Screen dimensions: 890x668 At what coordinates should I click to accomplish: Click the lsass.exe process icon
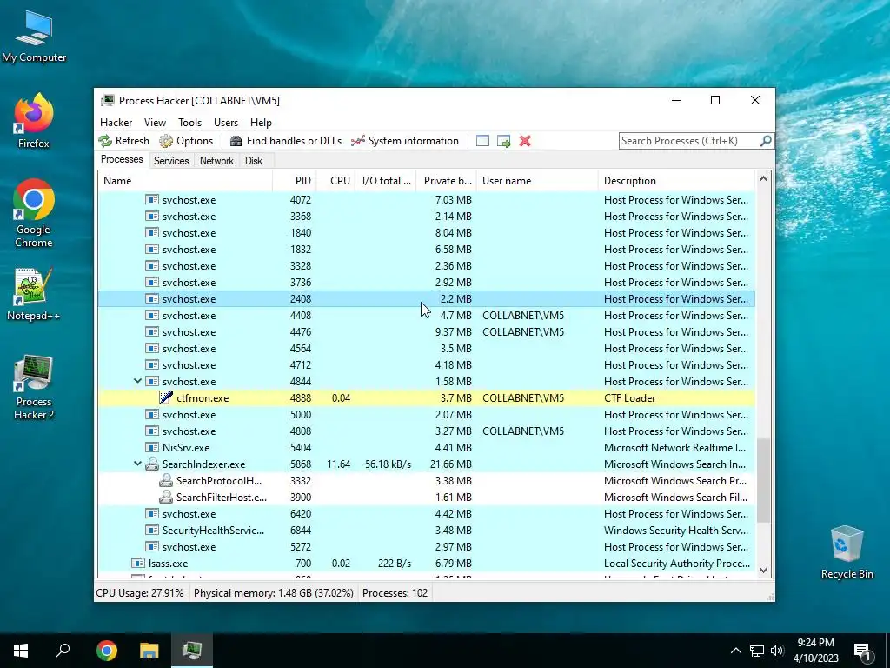tap(138, 563)
